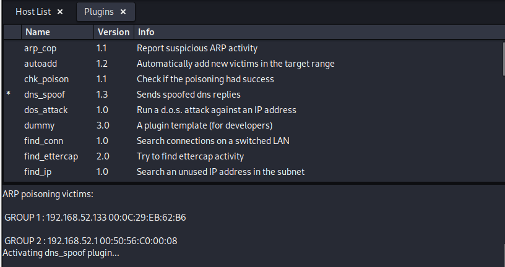
Task: Select the arp_cop plugin row
Action: pos(40,48)
